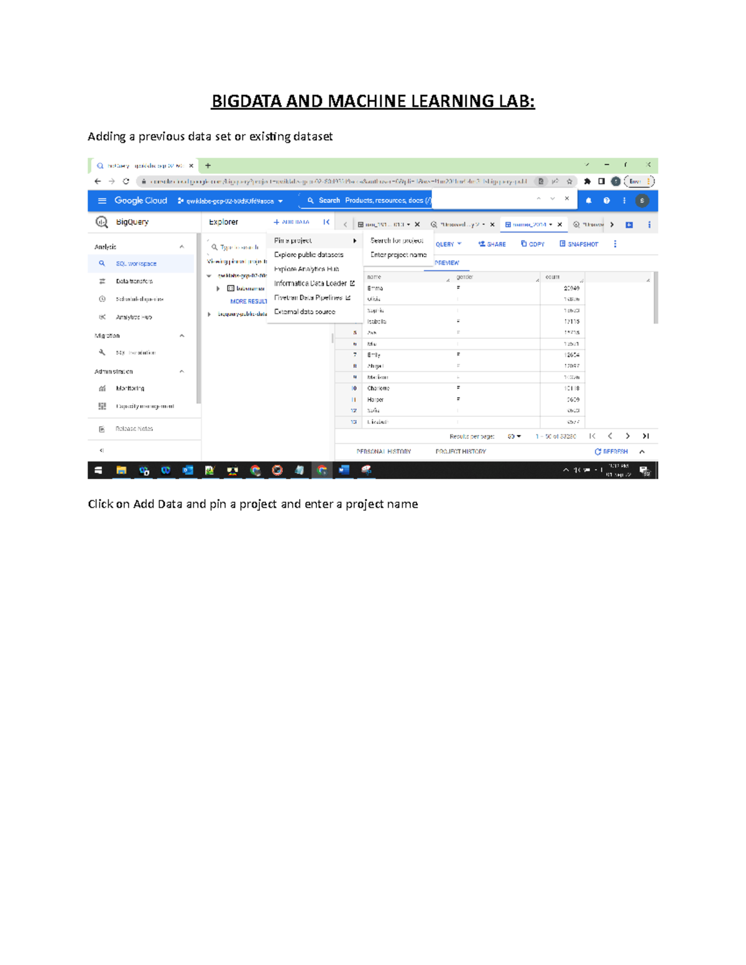The width and height of the screenshot is (746, 965).
Task: Select SQL workspace in the Analysis panel
Action: pos(136,263)
